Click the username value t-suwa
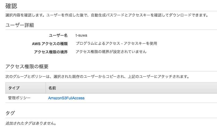Viewport: 217px width, 129px height. click(x=82, y=35)
